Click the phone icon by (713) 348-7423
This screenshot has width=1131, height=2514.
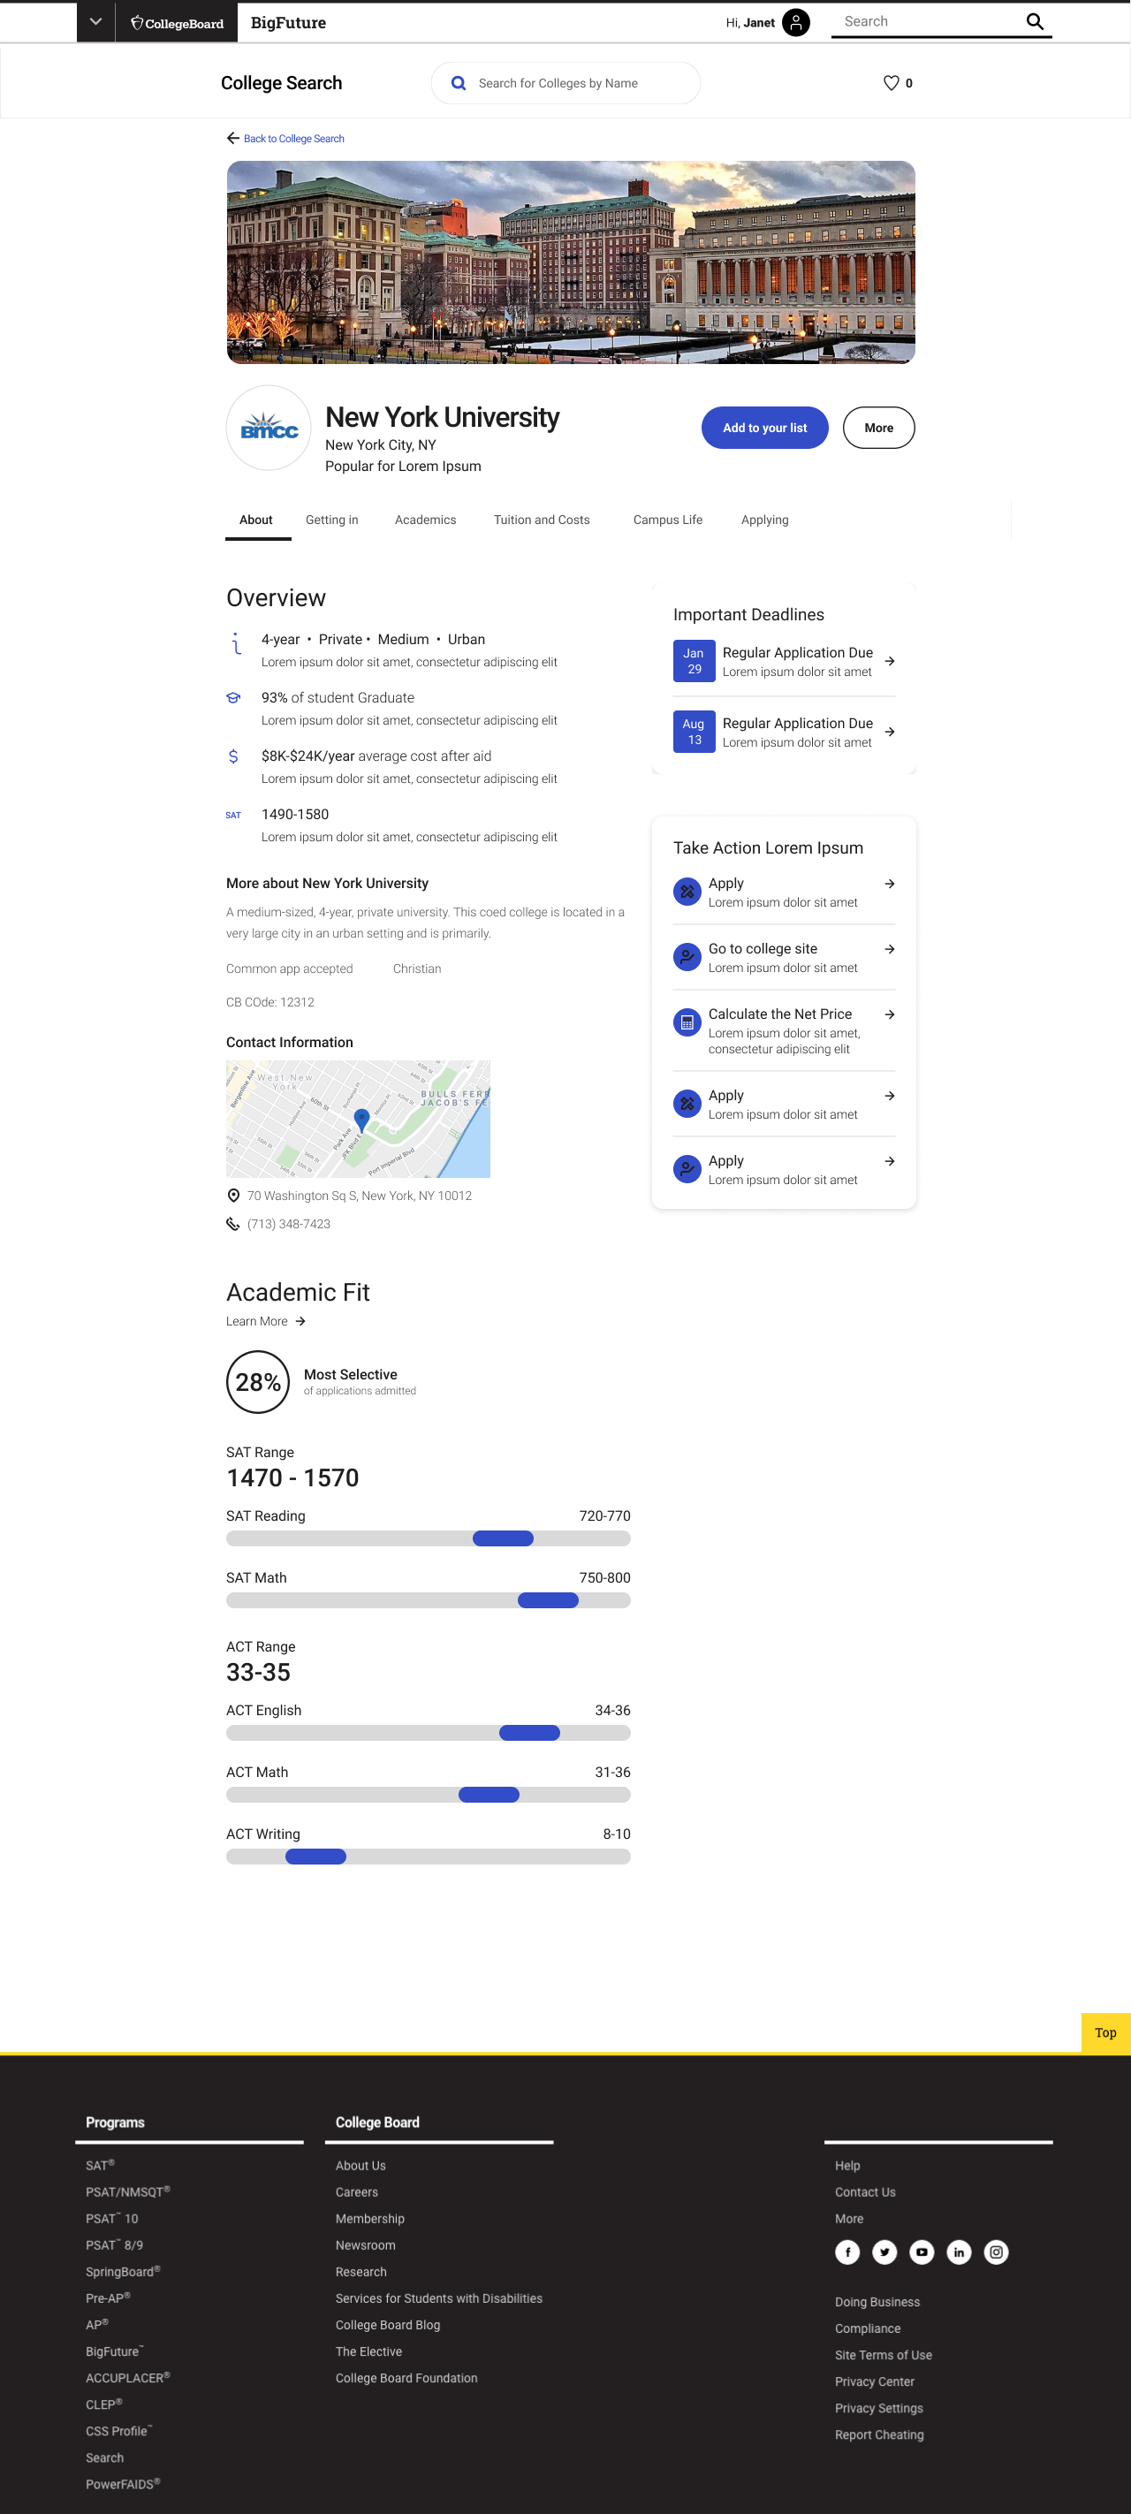coord(232,1224)
